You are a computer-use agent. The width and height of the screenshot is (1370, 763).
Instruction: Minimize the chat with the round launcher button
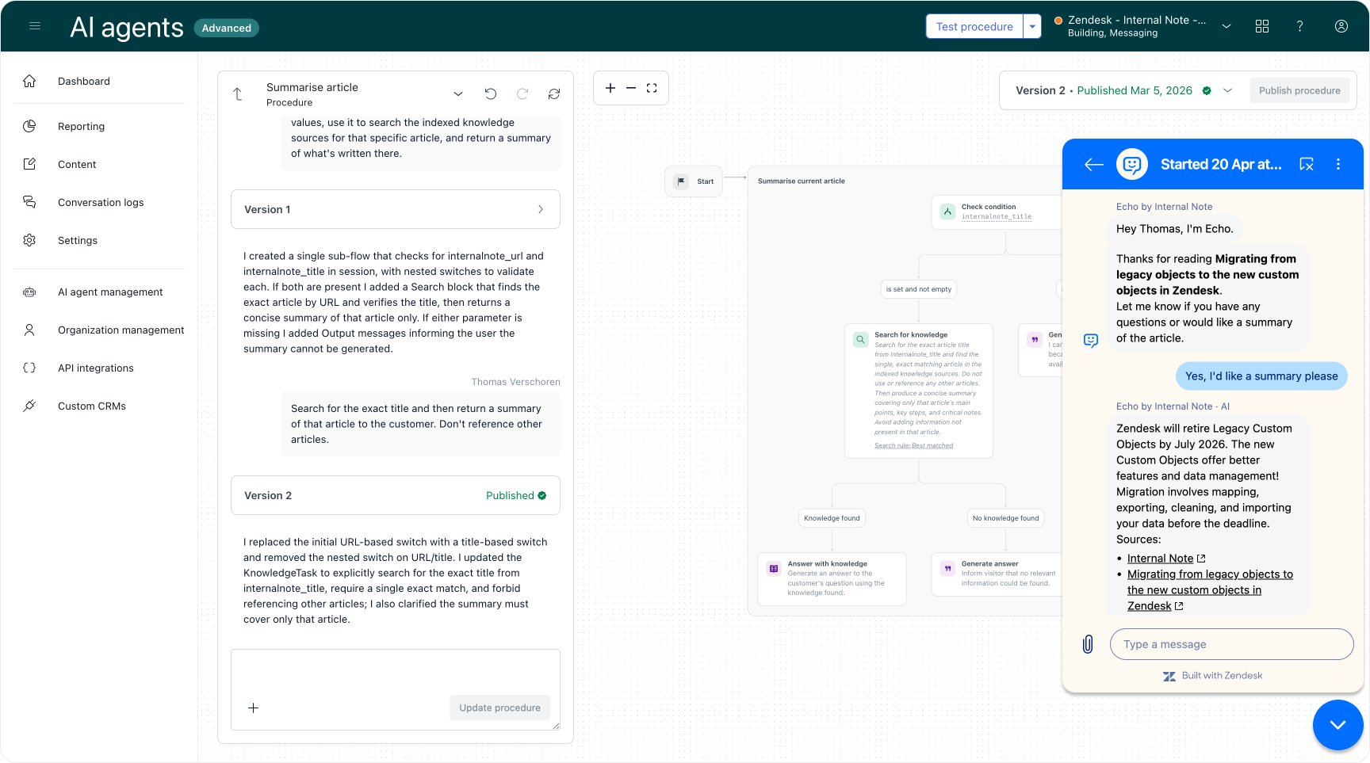point(1338,724)
